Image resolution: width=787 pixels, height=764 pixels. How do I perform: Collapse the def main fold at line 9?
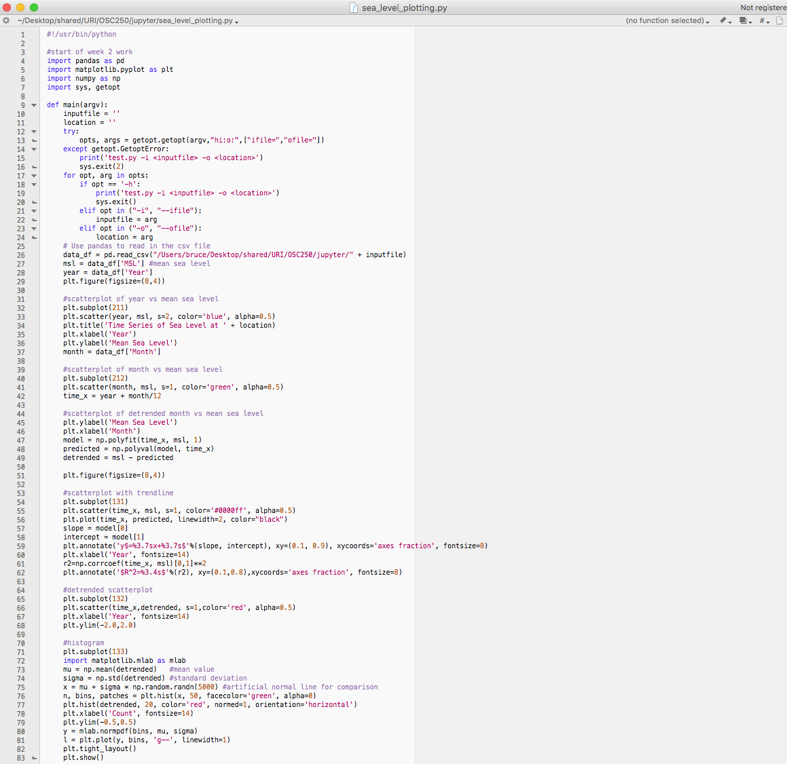[x=34, y=105]
